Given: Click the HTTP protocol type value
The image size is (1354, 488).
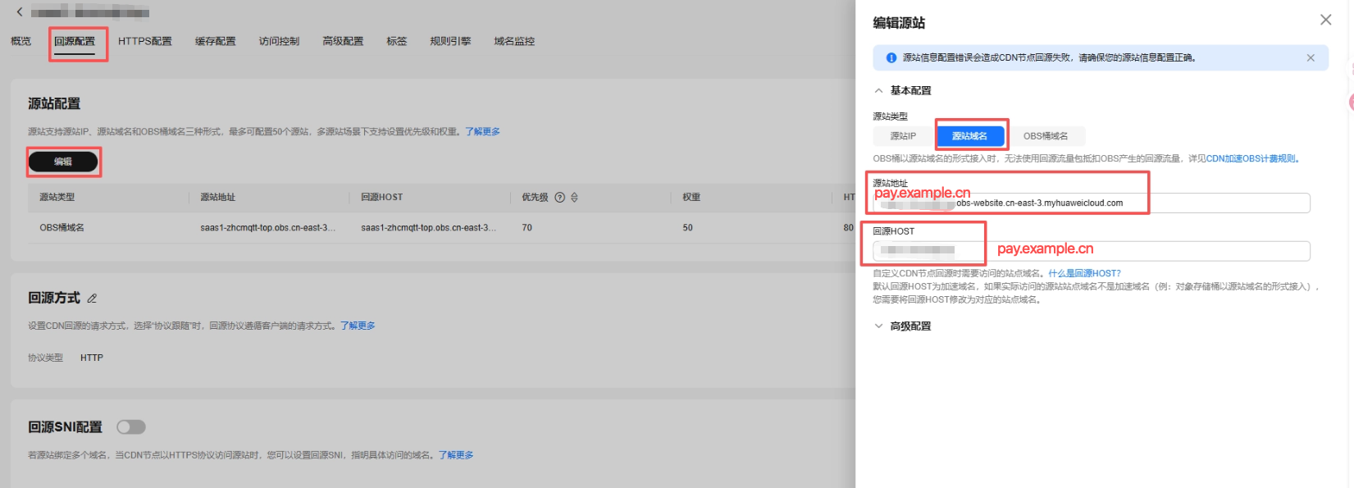Looking at the screenshot, I should (92, 358).
